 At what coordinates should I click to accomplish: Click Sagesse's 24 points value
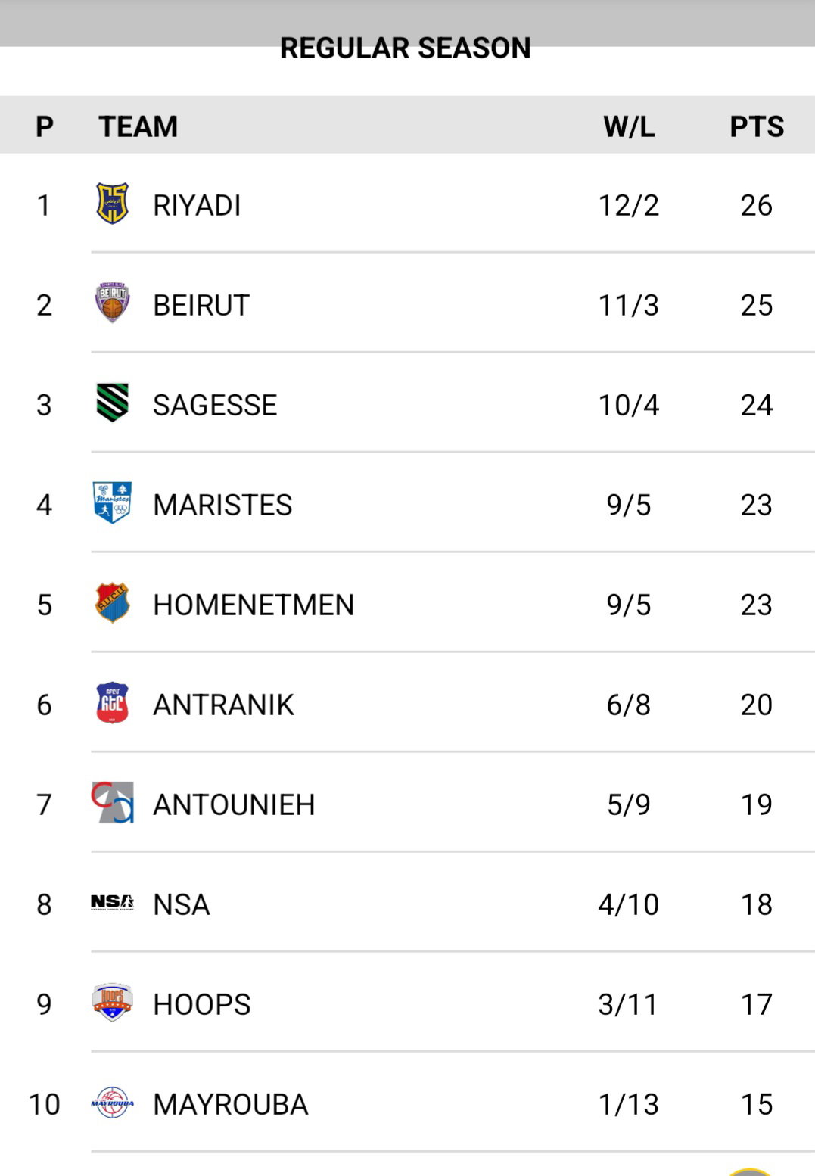pyautogui.click(x=756, y=406)
